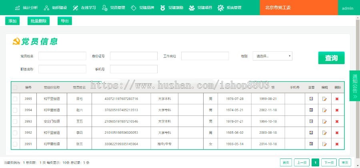Click the 党建项目 group icon

(192, 8)
